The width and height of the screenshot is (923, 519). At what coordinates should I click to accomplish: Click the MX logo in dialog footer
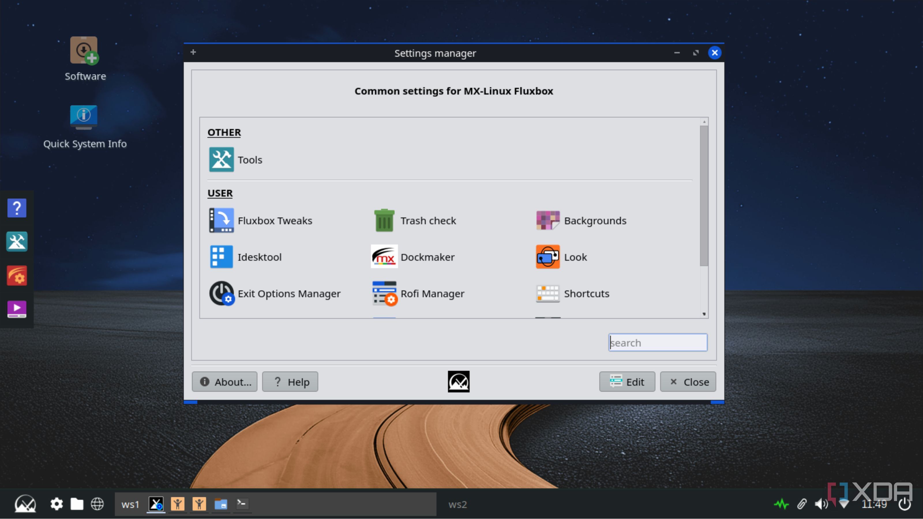click(459, 382)
